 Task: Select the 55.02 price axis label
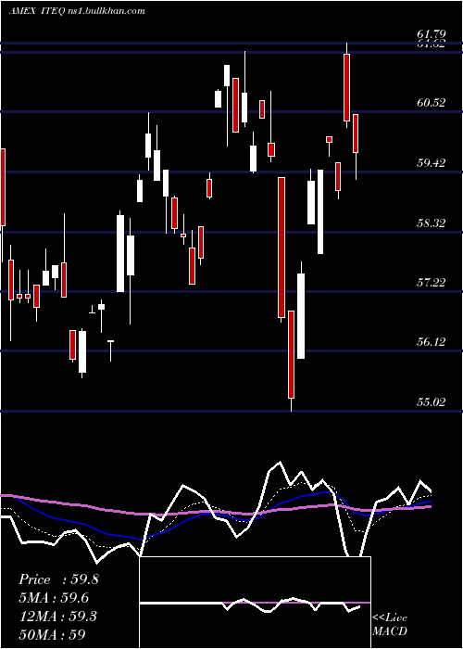(432, 401)
